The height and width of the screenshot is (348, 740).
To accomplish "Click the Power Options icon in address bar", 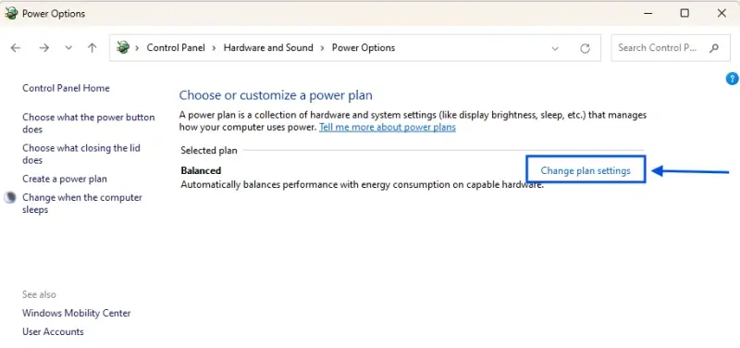I will click(x=123, y=47).
